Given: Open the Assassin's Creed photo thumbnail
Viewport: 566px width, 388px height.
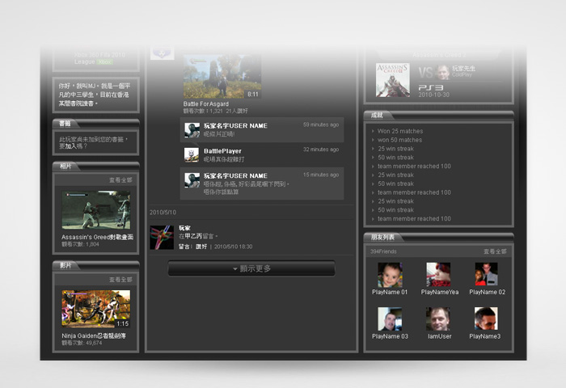Looking at the screenshot, I should coord(96,210).
